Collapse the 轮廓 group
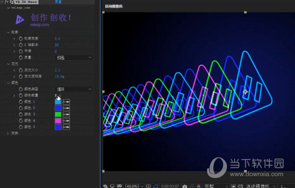 [8, 32]
